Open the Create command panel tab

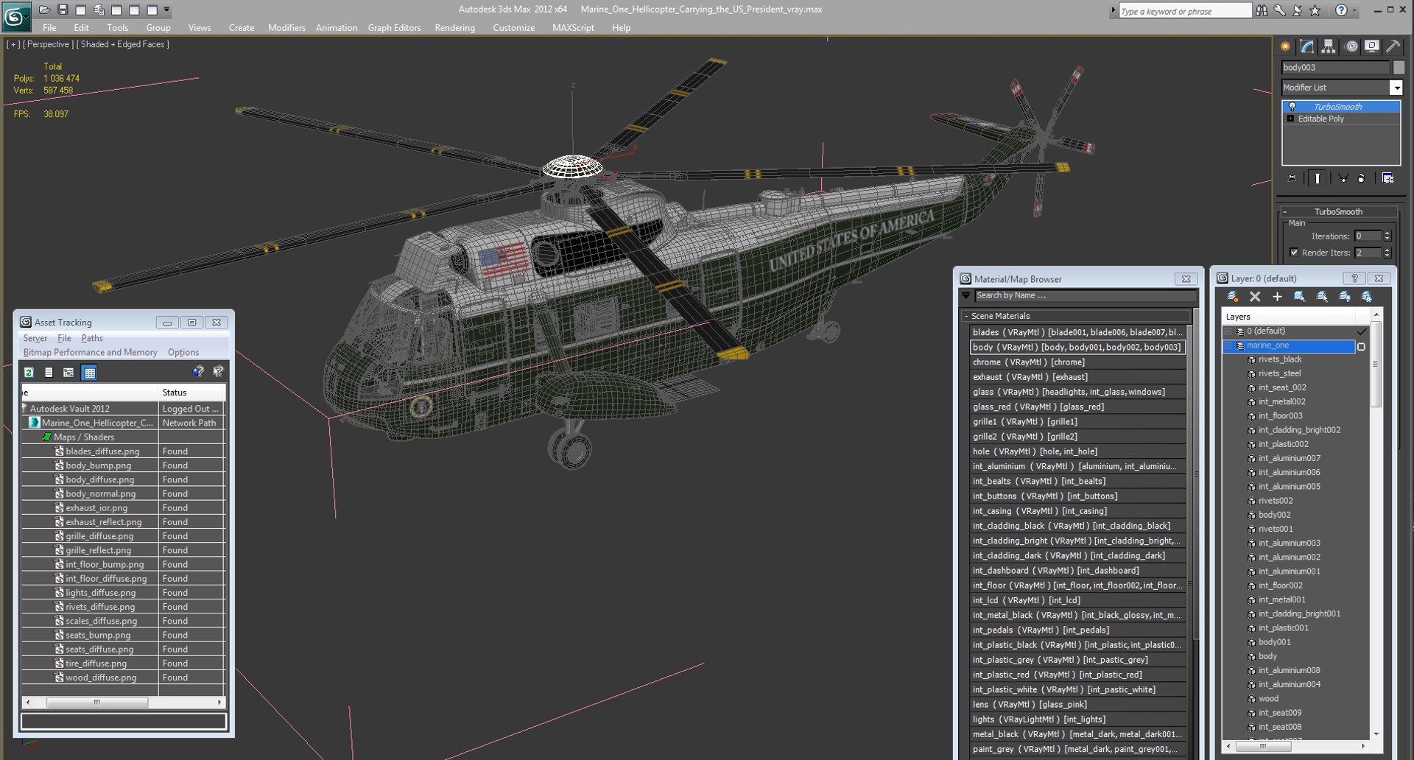click(x=1285, y=46)
